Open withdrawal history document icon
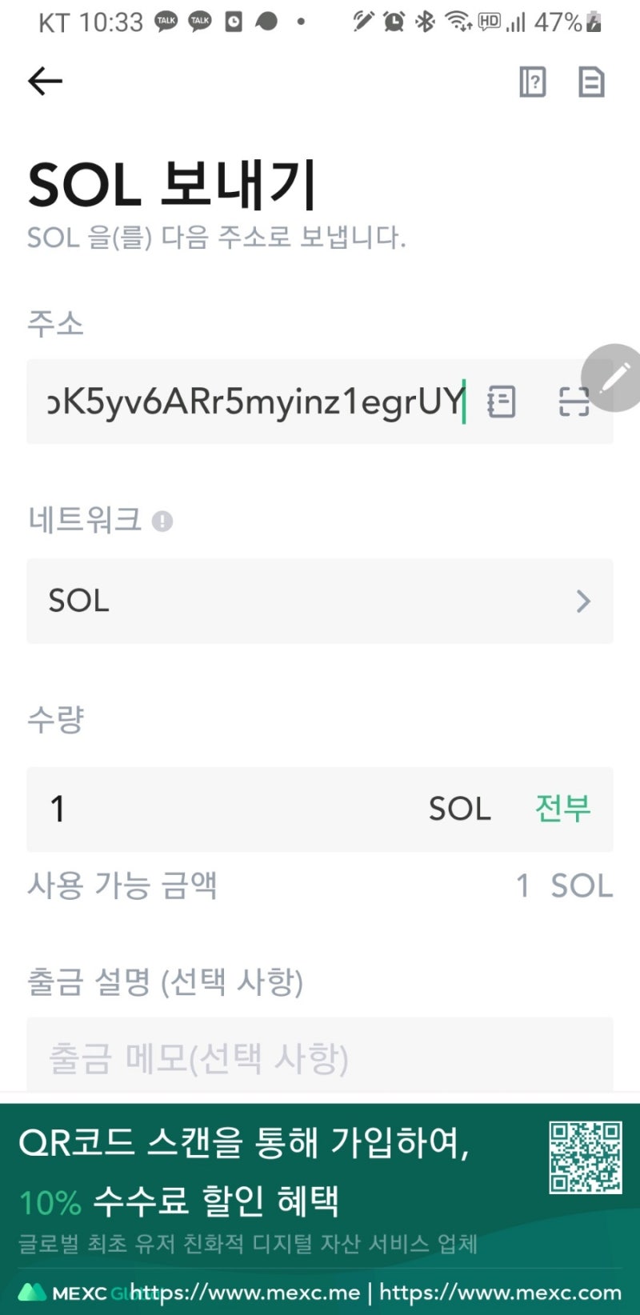Image resolution: width=640 pixels, height=1315 pixels. (591, 82)
